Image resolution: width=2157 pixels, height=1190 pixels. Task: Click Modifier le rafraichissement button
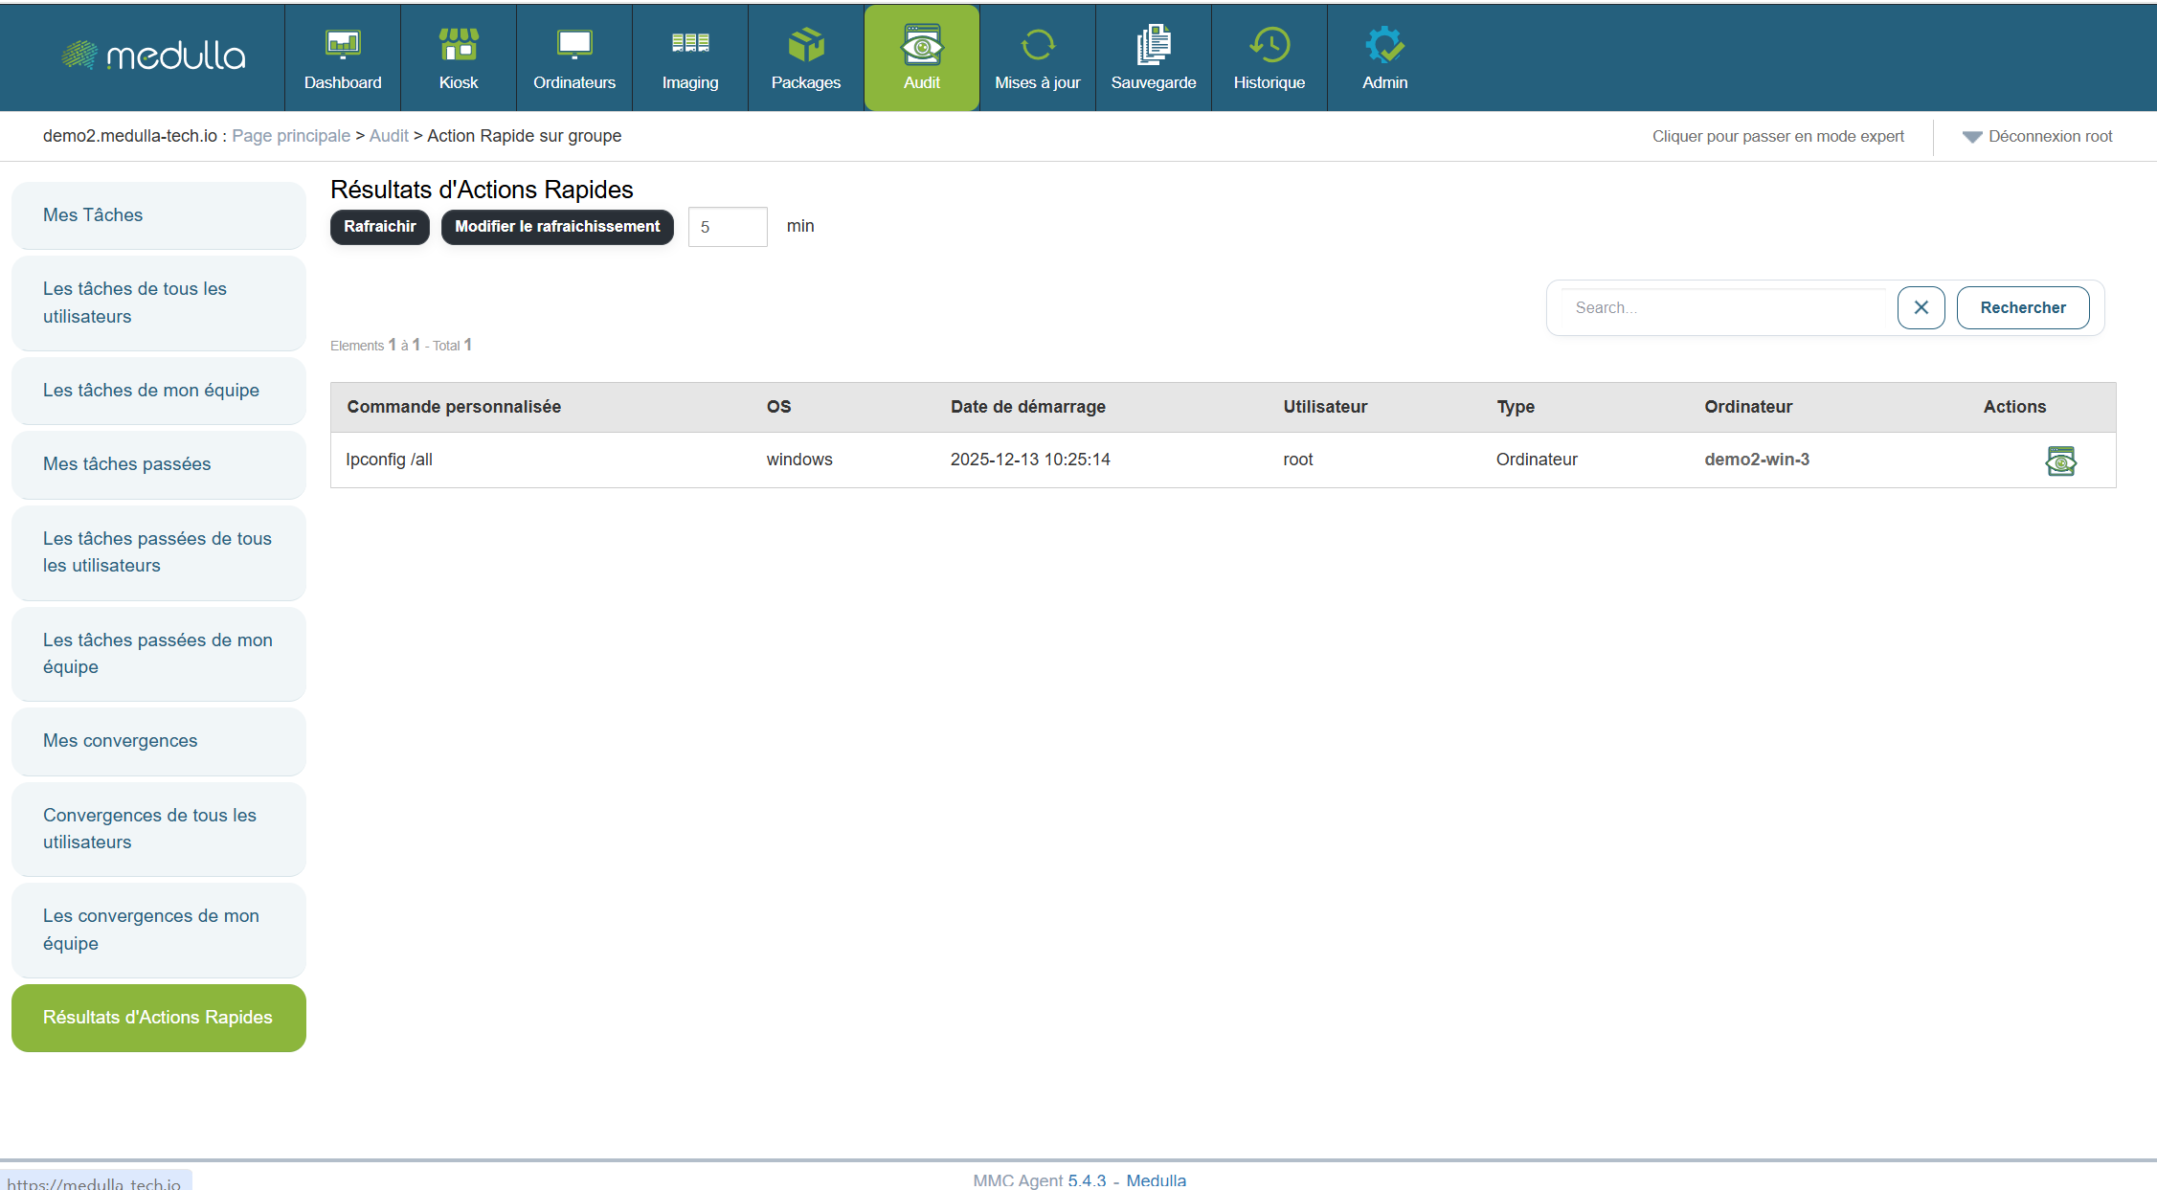click(x=557, y=227)
